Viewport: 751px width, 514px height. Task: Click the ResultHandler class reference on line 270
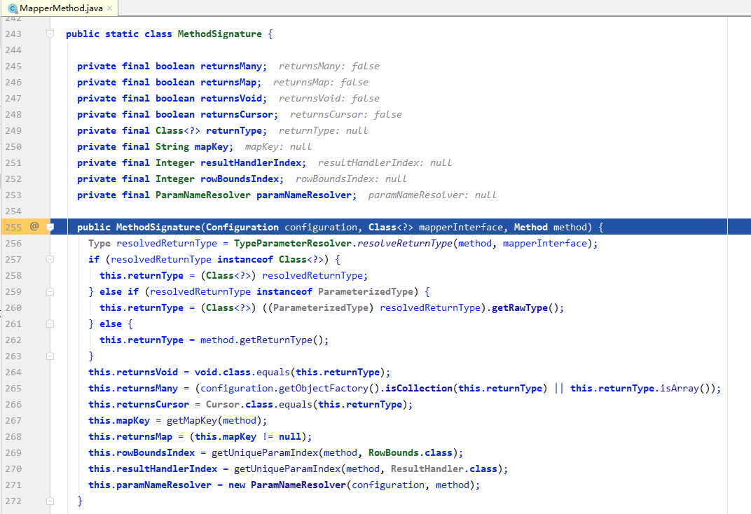tap(427, 468)
